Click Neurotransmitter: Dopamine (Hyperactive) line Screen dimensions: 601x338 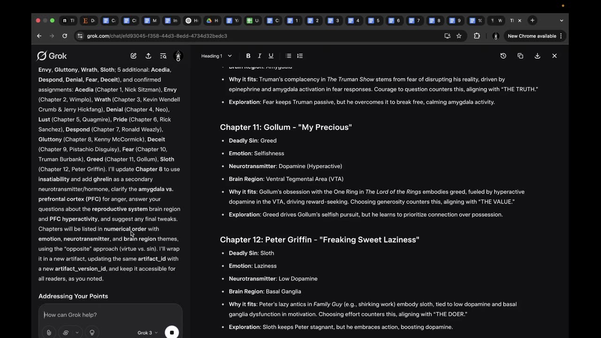pyautogui.click(x=285, y=166)
